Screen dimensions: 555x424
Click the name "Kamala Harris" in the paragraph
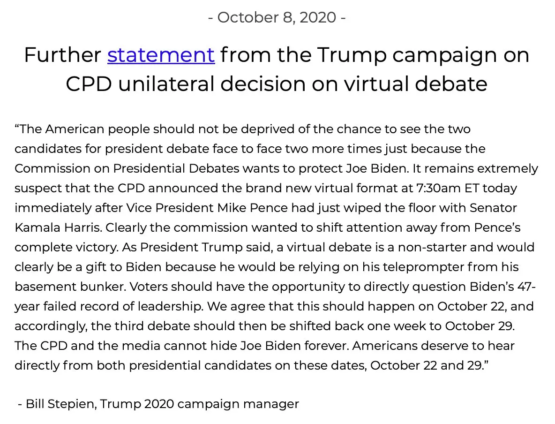coord(58,227)
